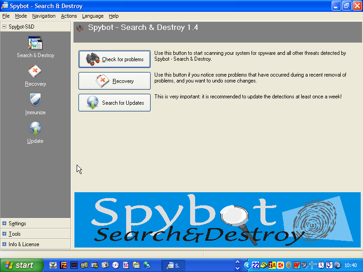The image size is (363, 272).
Task: Open the volume speaker tray icon
Action: click(304, 265)
